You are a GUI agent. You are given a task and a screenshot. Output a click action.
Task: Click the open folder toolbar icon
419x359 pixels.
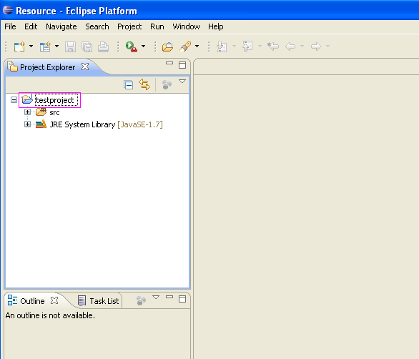pyautogui.click(x=167, y=46)
